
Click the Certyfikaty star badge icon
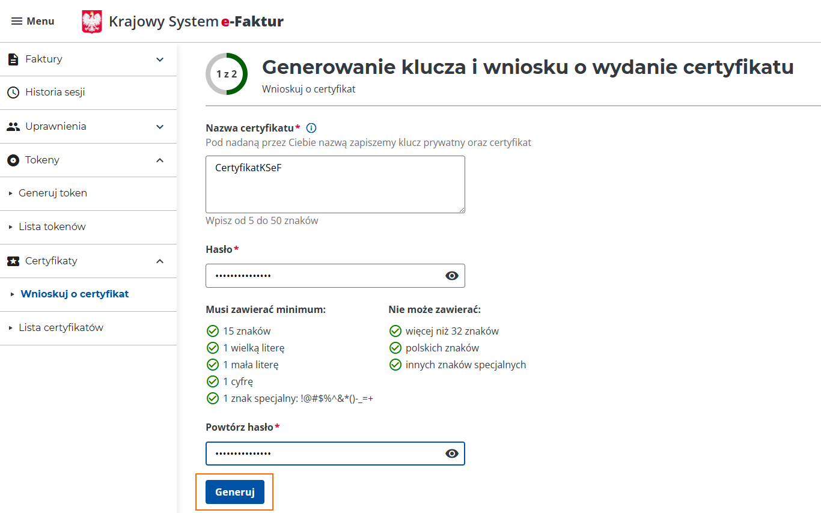point(13,261)
